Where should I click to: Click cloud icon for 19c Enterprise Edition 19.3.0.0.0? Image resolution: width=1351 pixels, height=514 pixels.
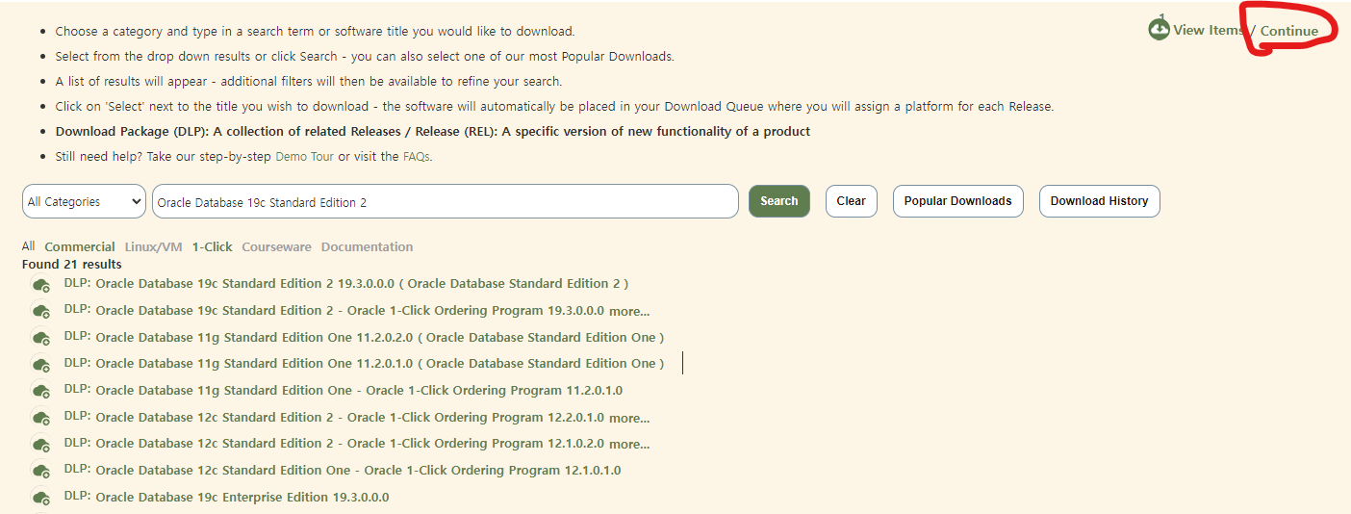tap(40, 499)
